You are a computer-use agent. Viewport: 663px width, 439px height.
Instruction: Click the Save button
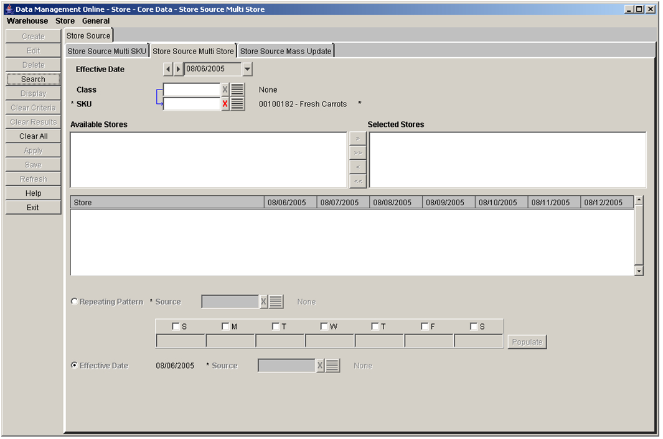(x=34, y=165)
